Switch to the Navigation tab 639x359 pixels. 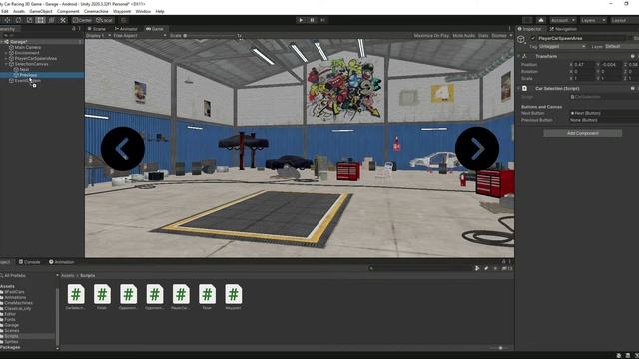(563, 29)
